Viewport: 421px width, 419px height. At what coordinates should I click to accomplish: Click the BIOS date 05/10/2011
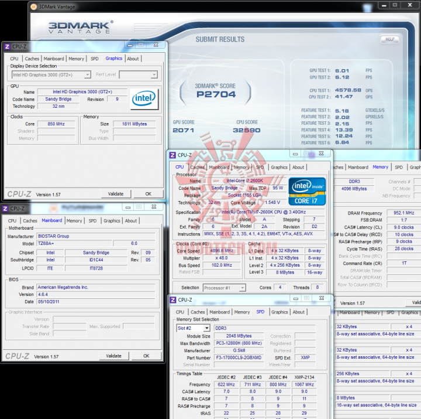click(x=95, y=302)
